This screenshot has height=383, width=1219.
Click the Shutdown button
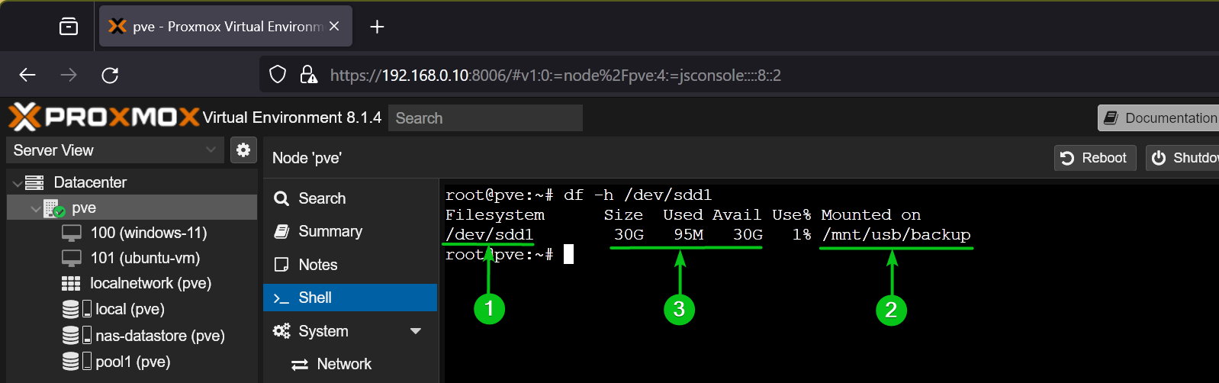coord(1182,158)
